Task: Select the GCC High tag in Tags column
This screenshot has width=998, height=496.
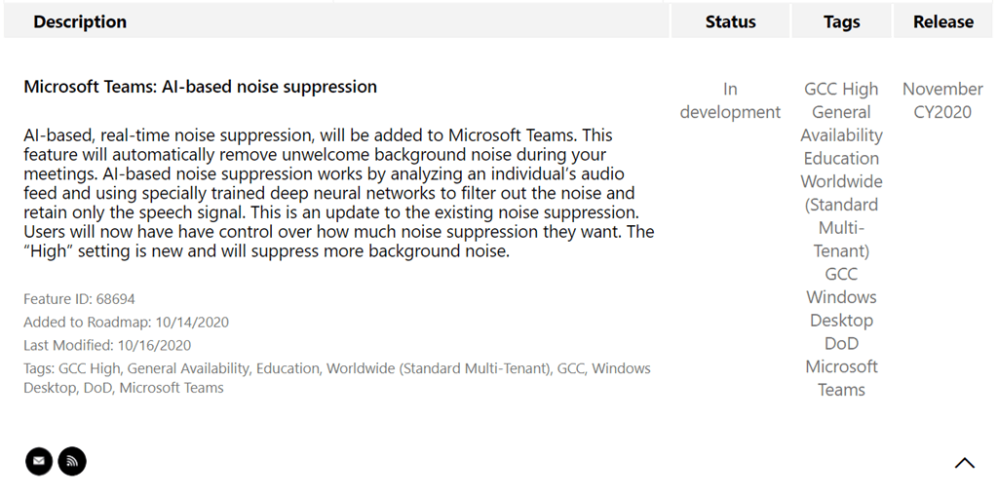Action: (841, 89)
